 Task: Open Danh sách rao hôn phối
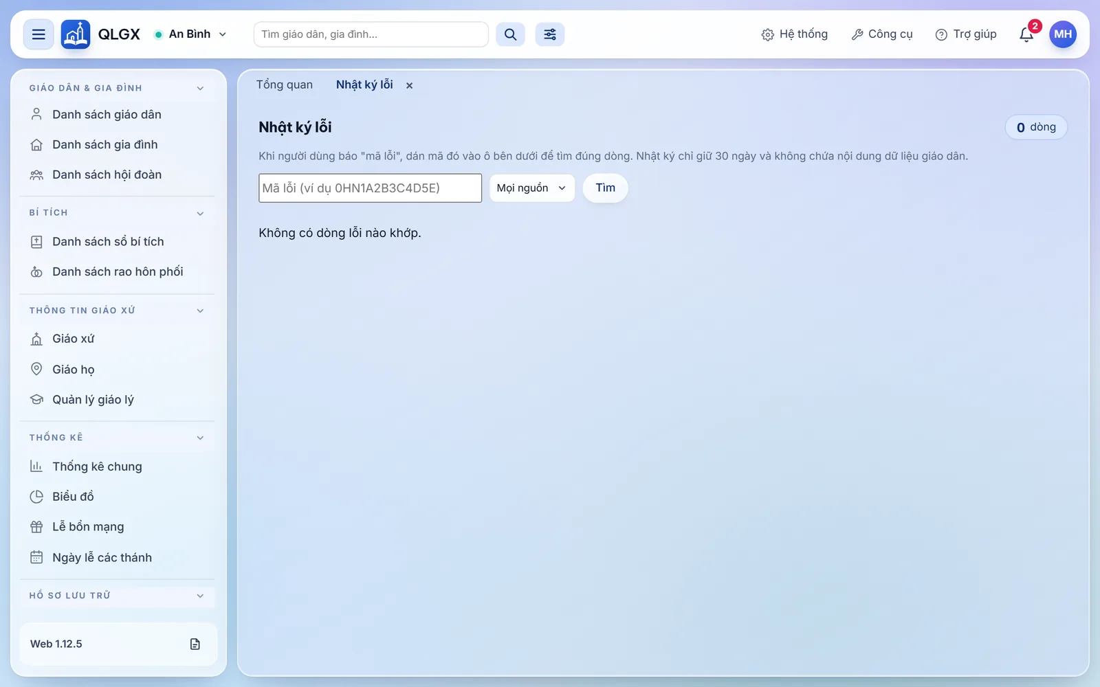pyautogui.click(x=118, y=272)
